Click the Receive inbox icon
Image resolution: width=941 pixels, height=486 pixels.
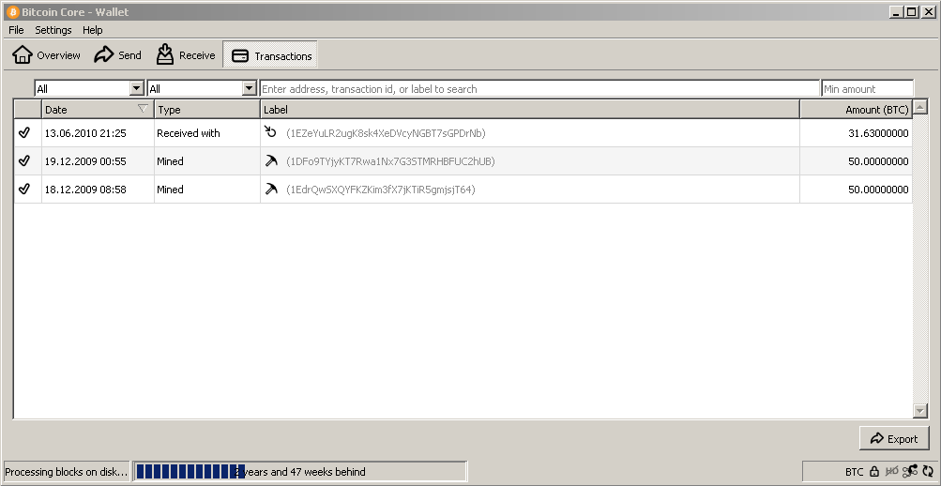tap(165, 54)
